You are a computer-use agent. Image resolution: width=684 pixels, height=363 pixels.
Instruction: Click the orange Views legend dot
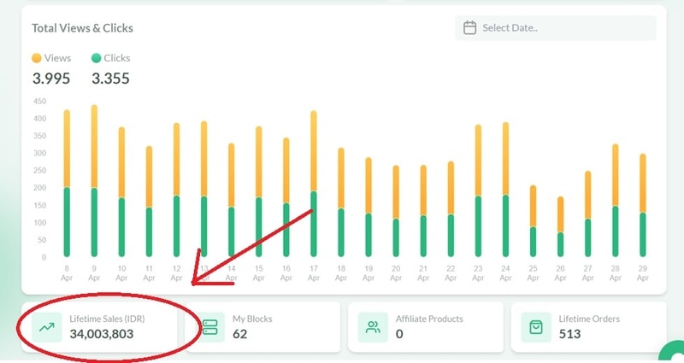[x=37, y=58]
